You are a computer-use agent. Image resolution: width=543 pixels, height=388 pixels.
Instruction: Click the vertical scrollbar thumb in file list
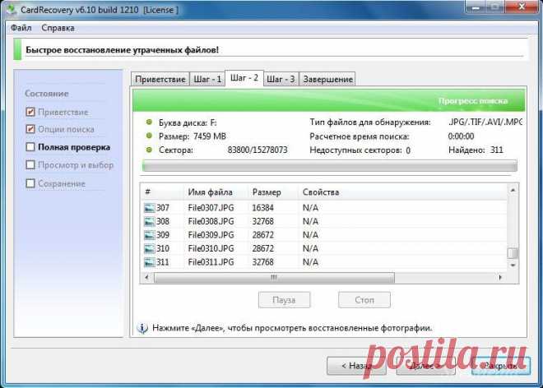coord(513,253)
